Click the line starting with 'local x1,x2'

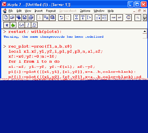coord(56,52)
